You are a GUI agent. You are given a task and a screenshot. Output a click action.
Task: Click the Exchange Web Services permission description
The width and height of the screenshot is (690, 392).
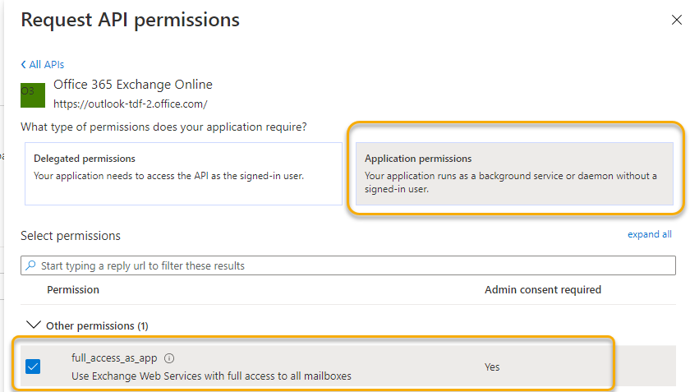(x=211, y=376)
